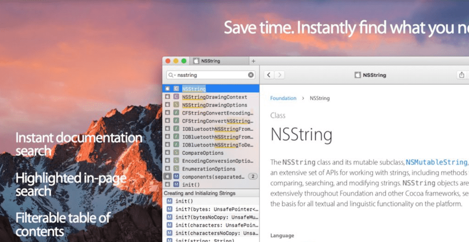Select CFStringConvertEncoding result

tap(217, 113)
